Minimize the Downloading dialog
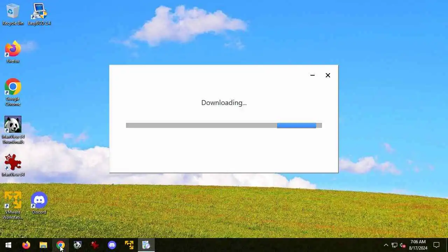 pos(313,75)
